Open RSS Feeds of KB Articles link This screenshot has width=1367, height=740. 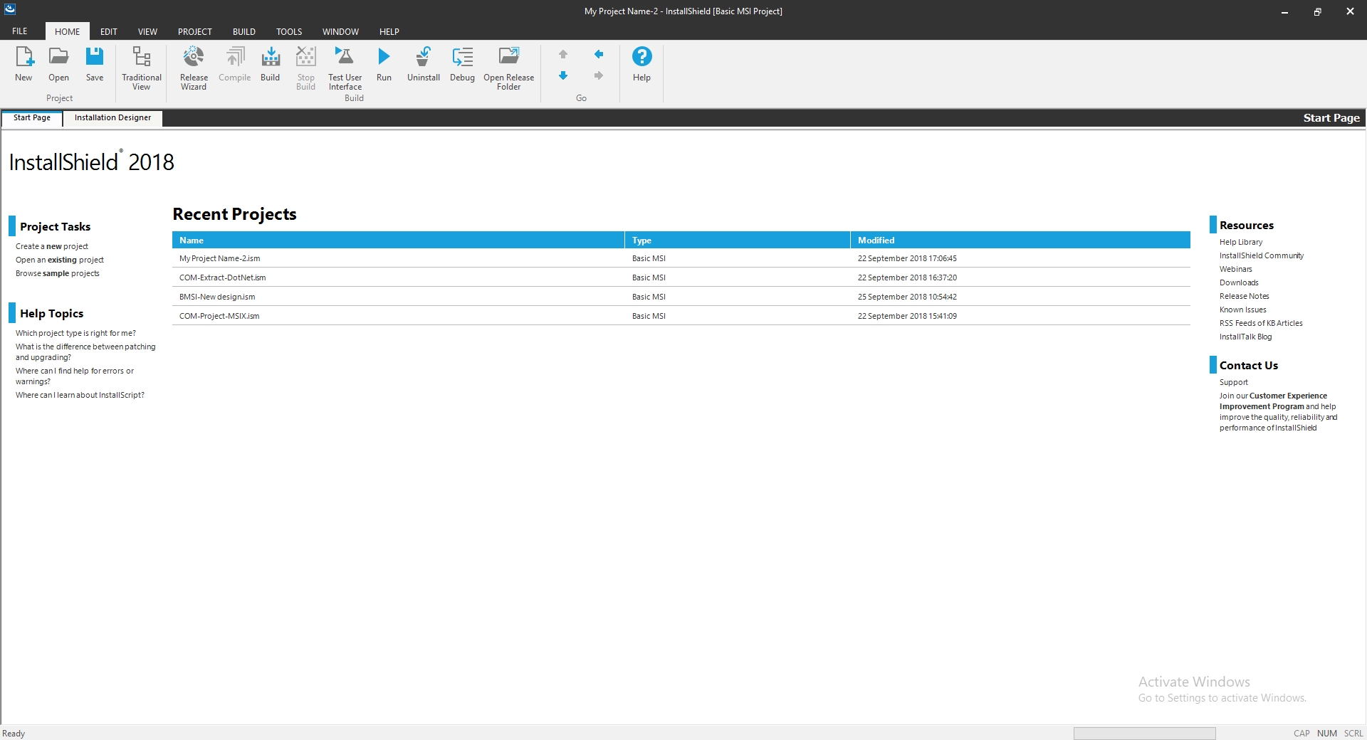coord(1261,323)
